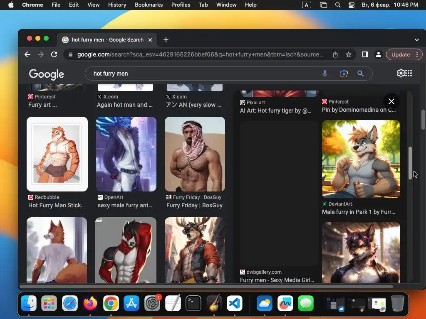Click Pin by Dominomedina result title
Image resolution: width=426 pixels, height=319 pixels.
click(x=359, y=110)
